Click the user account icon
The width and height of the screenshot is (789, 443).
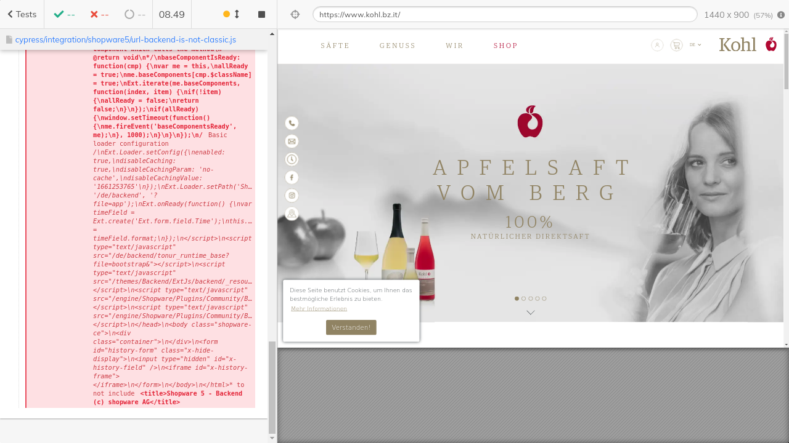pos(657,45)
